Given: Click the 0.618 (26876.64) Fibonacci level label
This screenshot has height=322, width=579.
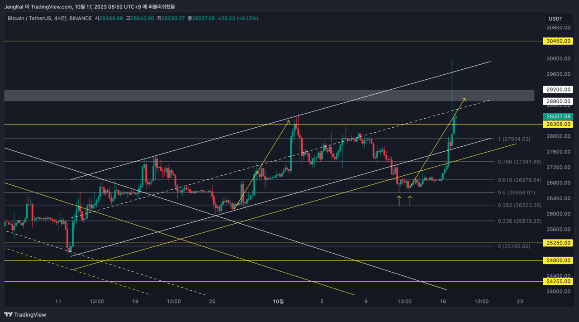Looking at the screenshot, I should pyautogui.click(x=519, y=180).
